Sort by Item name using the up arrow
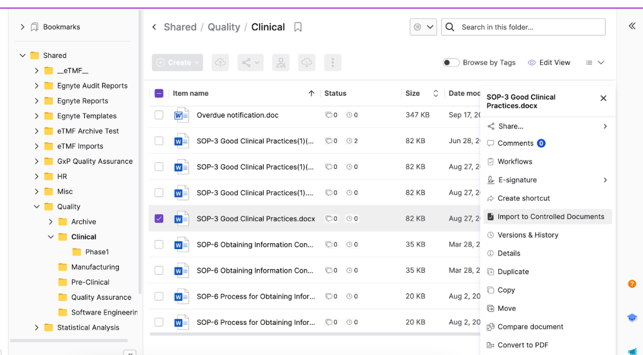The image size is (643, 355). [311, 93]
